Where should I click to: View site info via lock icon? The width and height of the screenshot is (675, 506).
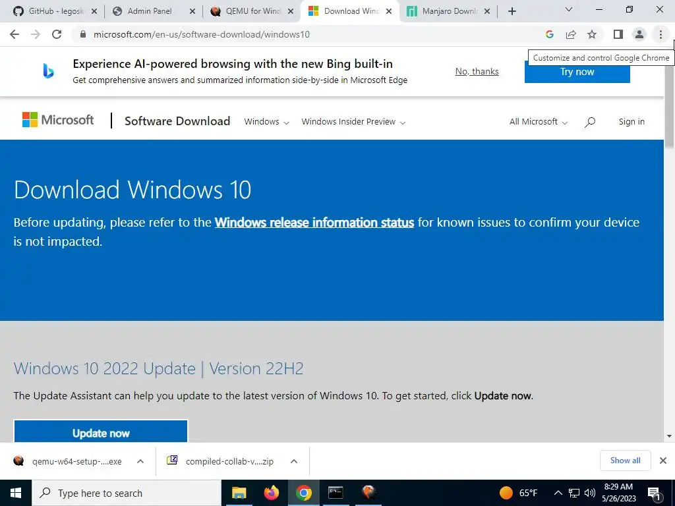point(83,34)
